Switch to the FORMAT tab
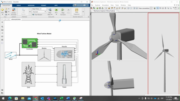The width and height of the screenshot is (180, 101). click(x=44, y=5)
